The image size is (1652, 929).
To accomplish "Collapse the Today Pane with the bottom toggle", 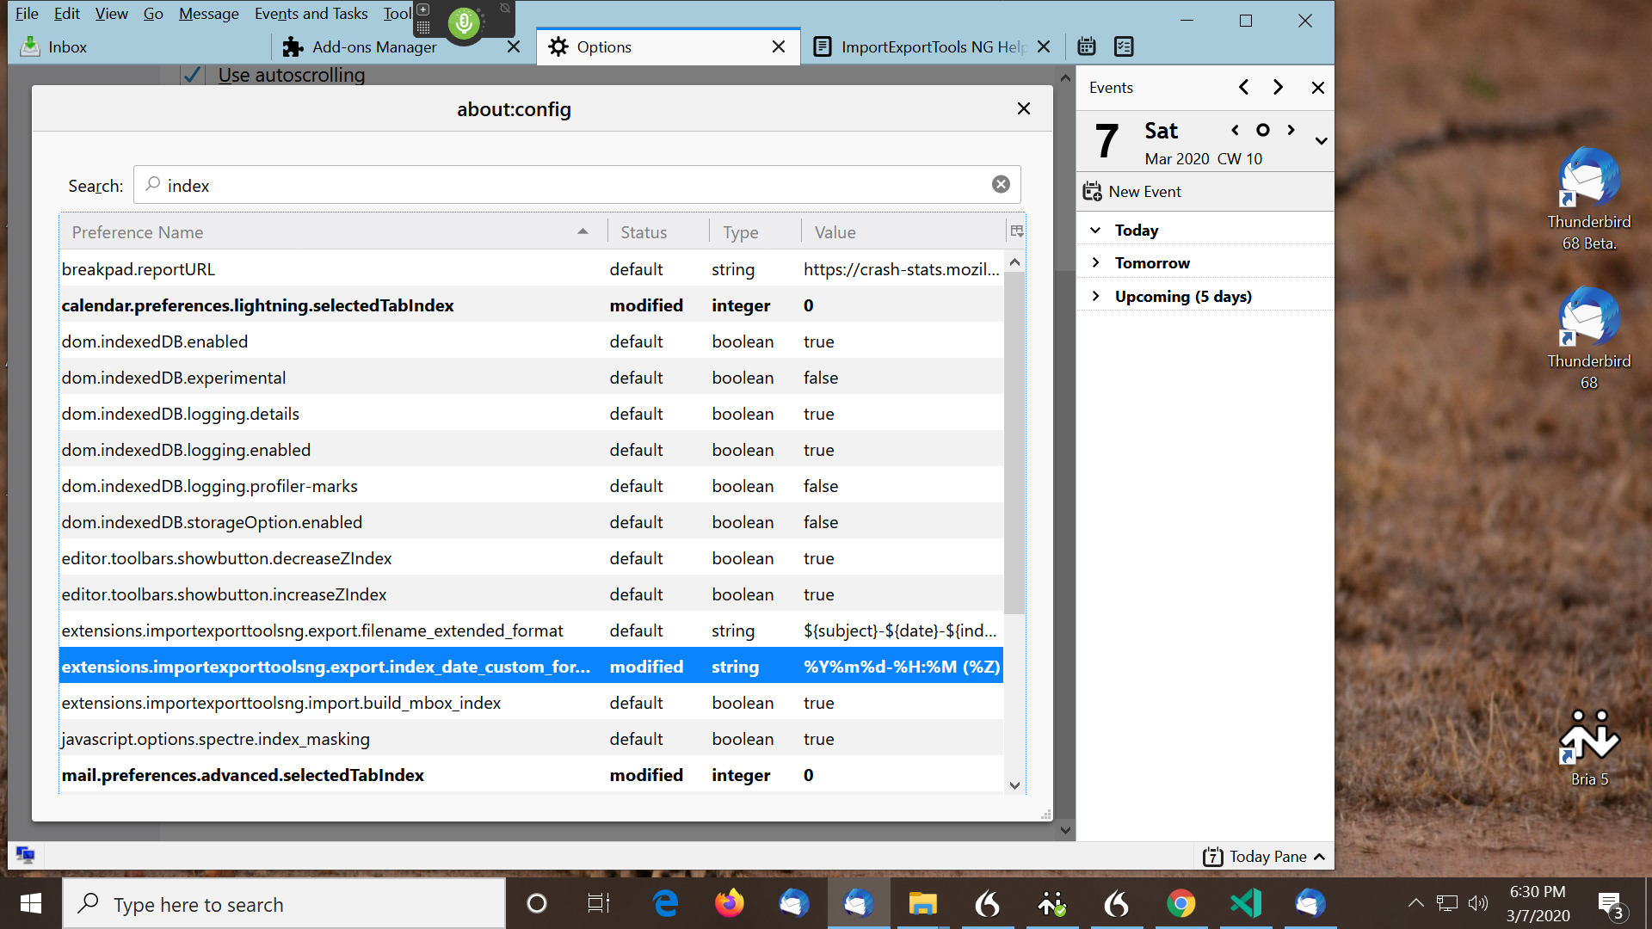I will 1320,856.
